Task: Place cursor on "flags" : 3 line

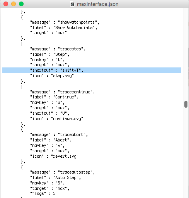Action: tap(43, 193)
